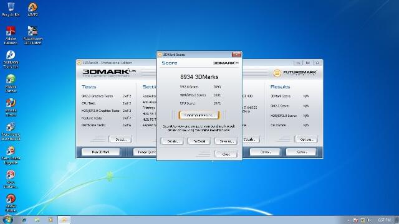Close the 3DMark Score dialog via red X

[x=236, y=54]
